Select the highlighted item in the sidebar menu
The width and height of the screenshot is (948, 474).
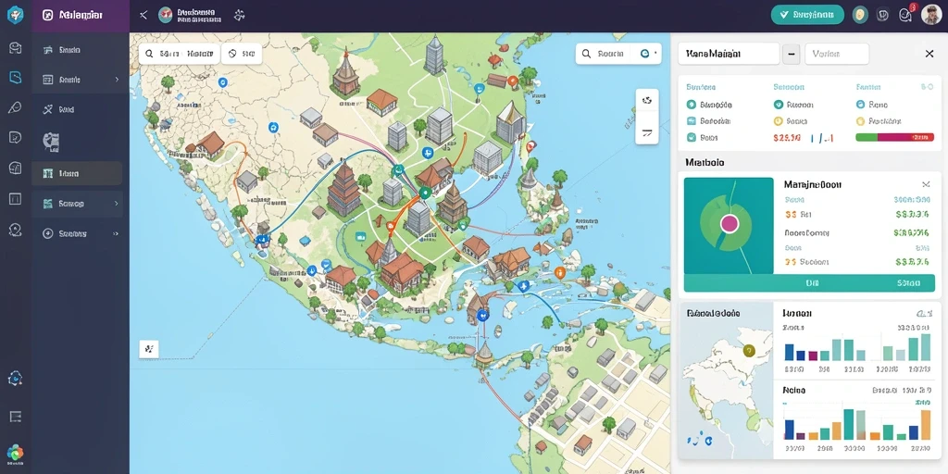point(77,173)
